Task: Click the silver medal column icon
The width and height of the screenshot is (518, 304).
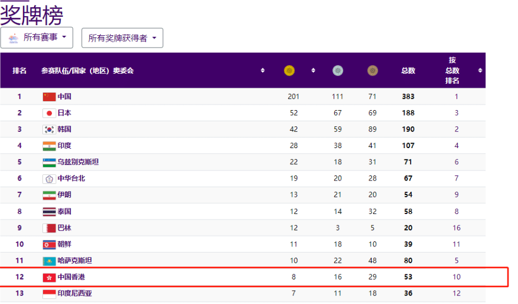Action: click(338, 70)
